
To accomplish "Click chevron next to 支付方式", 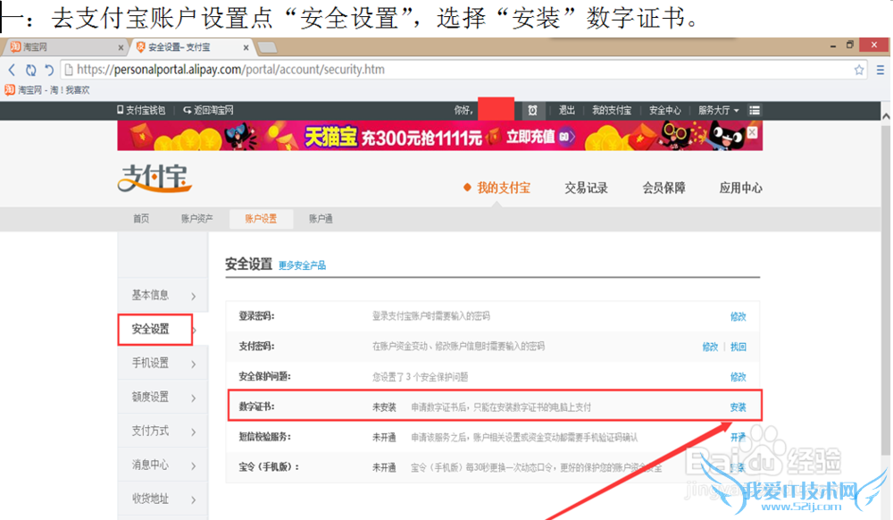I will coord(194,432).
